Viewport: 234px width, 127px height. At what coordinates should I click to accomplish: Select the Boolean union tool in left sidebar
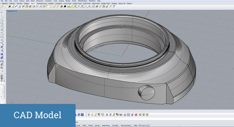coord(2,57)
